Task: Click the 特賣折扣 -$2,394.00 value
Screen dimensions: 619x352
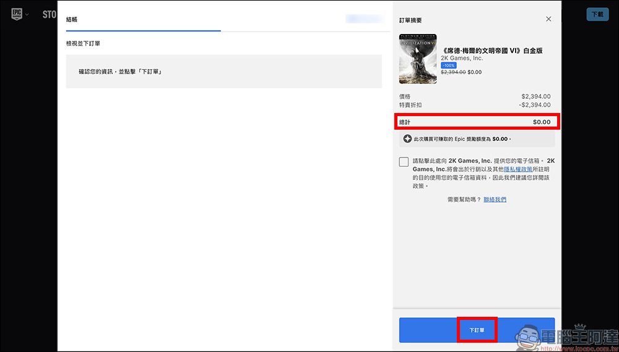Action: [x=535, y=105]
